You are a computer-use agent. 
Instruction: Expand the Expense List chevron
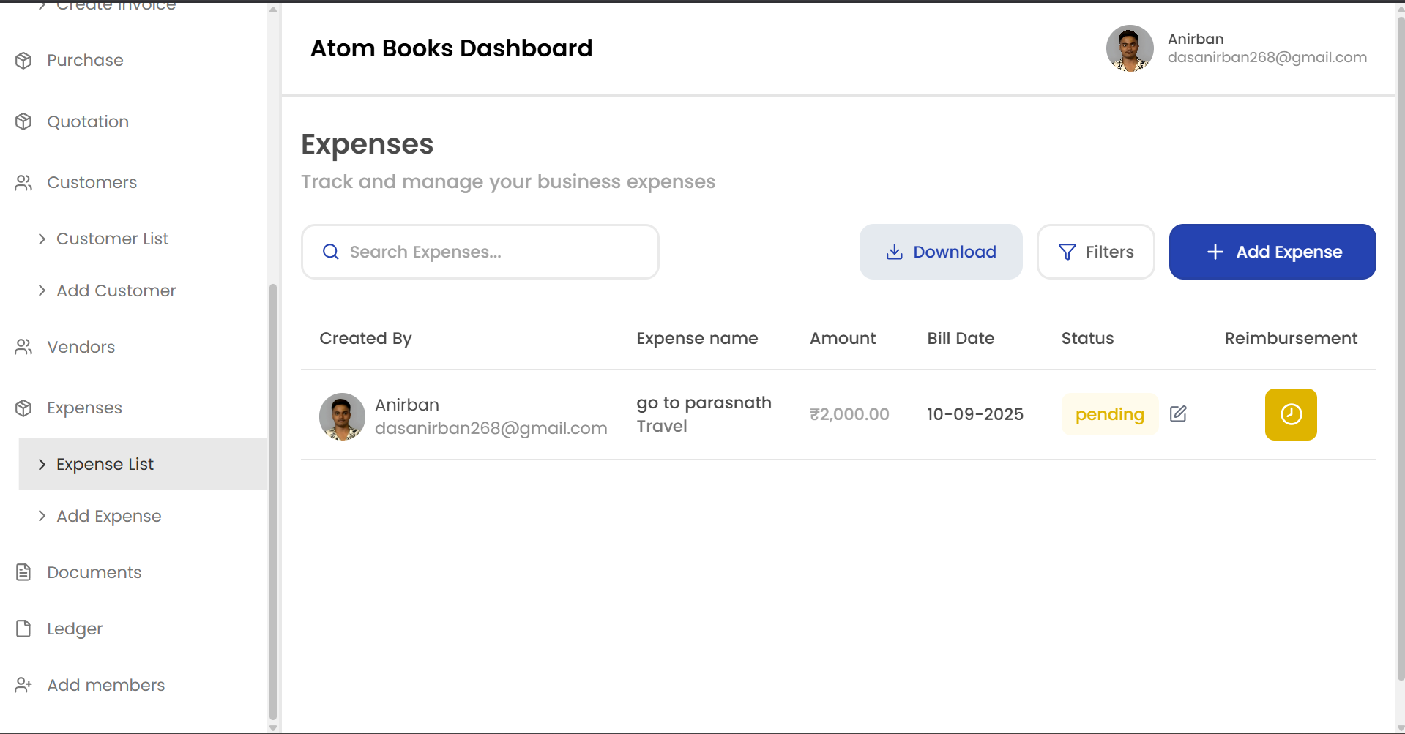pyautogui.click(x=42, y=465)
